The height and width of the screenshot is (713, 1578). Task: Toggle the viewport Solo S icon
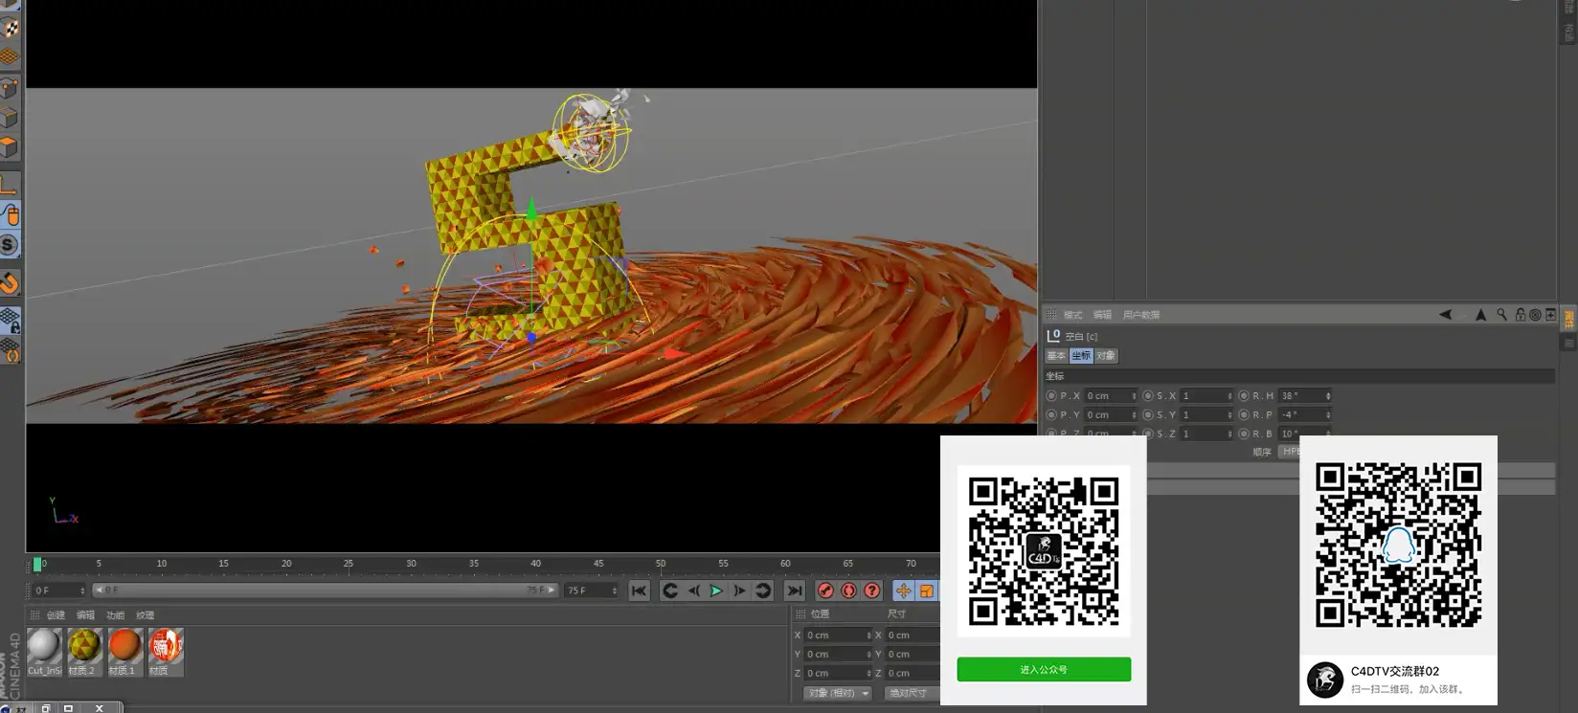click(x=10, y=245)
